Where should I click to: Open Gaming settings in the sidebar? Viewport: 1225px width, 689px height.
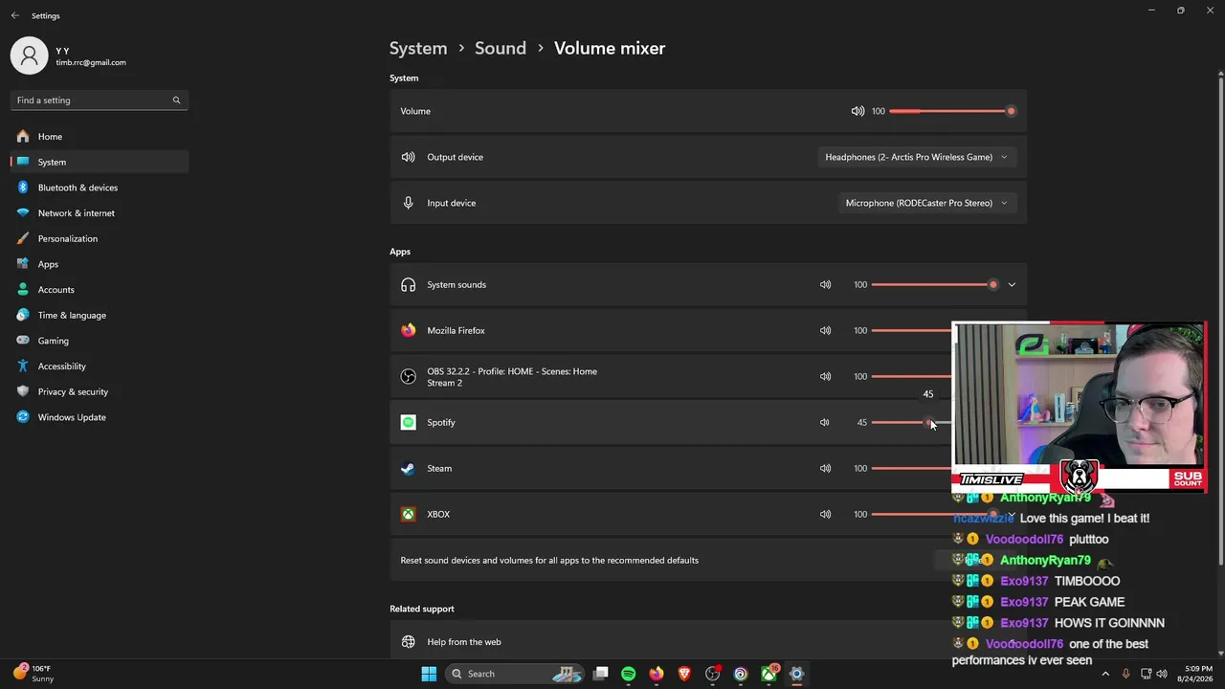(100, 341)
